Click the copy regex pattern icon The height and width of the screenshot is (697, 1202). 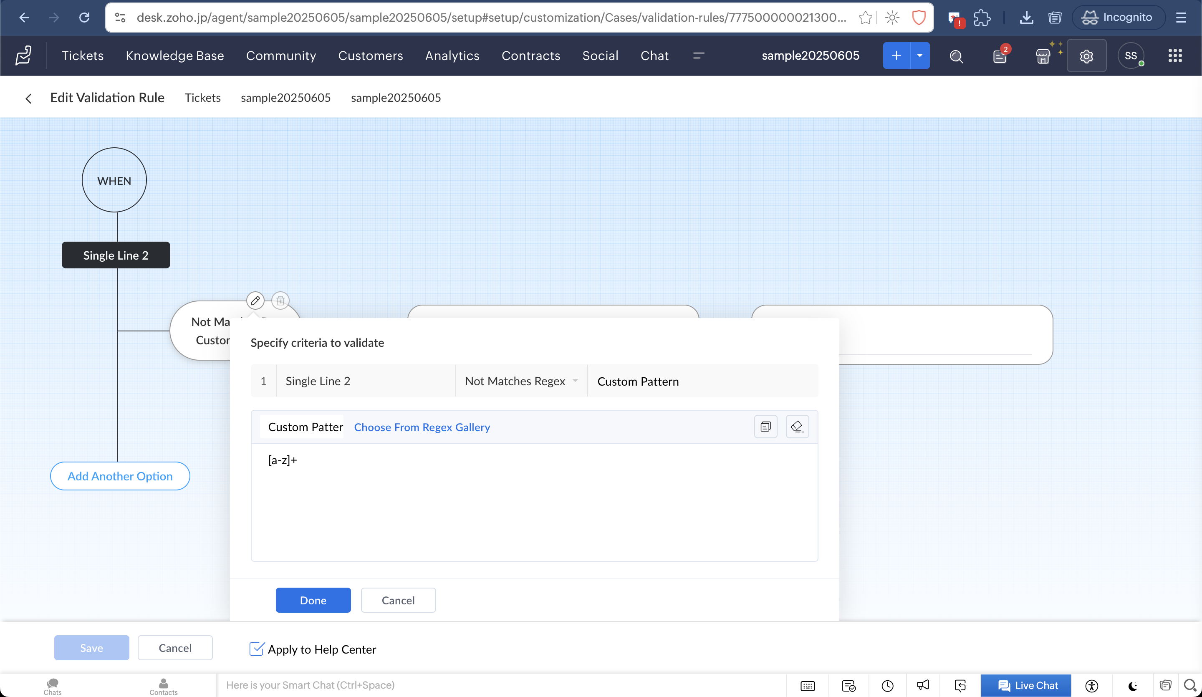(765, 427)
